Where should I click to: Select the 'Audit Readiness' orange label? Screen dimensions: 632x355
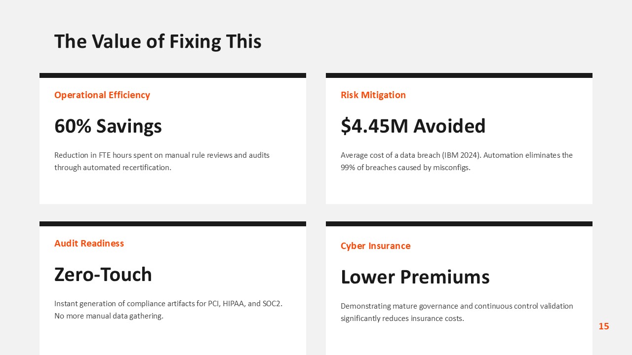[x=89, y=244]
